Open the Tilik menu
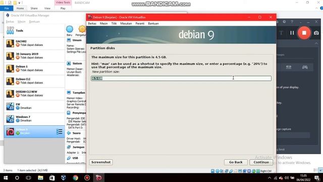 click(114, 24)
